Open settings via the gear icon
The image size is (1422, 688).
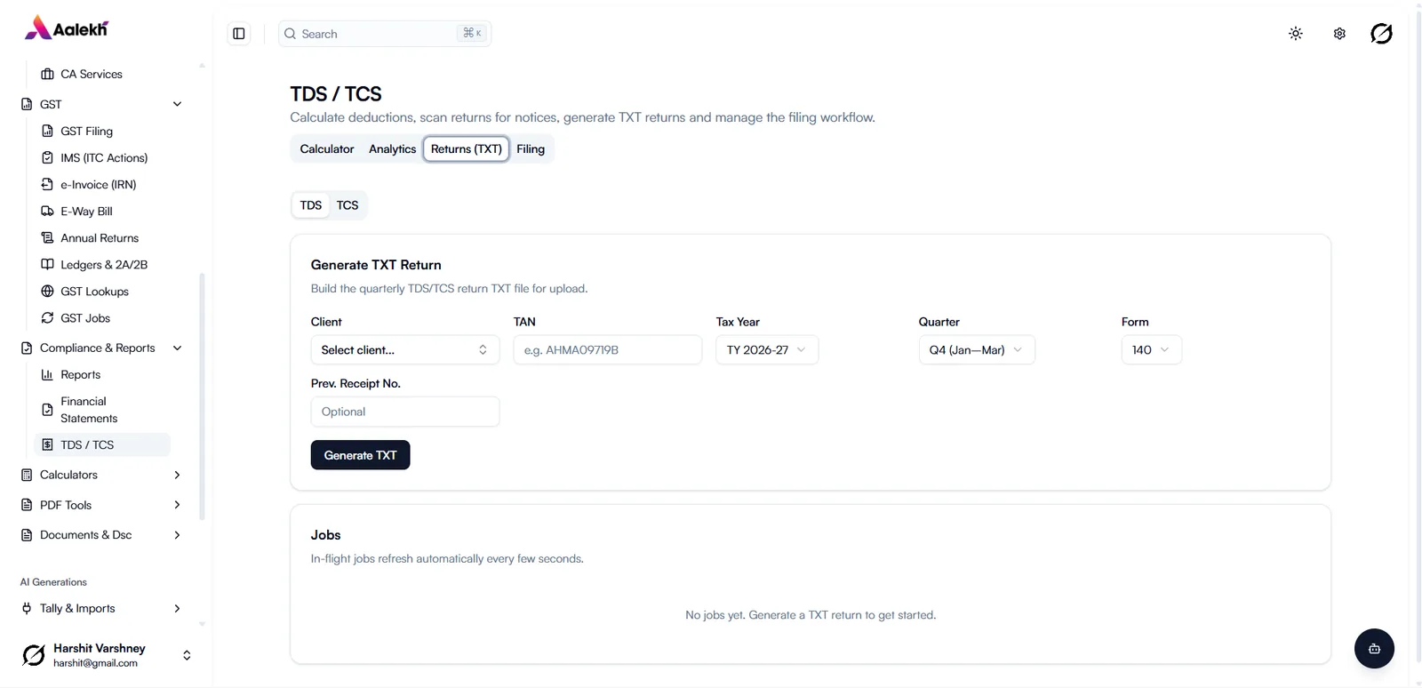coord(1339,34)
